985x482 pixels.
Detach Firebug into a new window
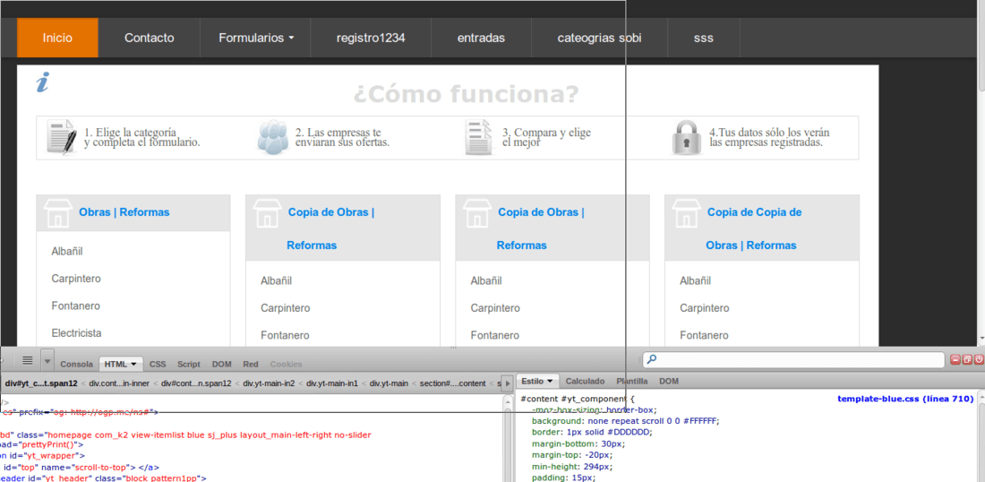967,359
